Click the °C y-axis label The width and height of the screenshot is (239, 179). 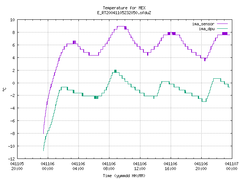tap(4, 89)
